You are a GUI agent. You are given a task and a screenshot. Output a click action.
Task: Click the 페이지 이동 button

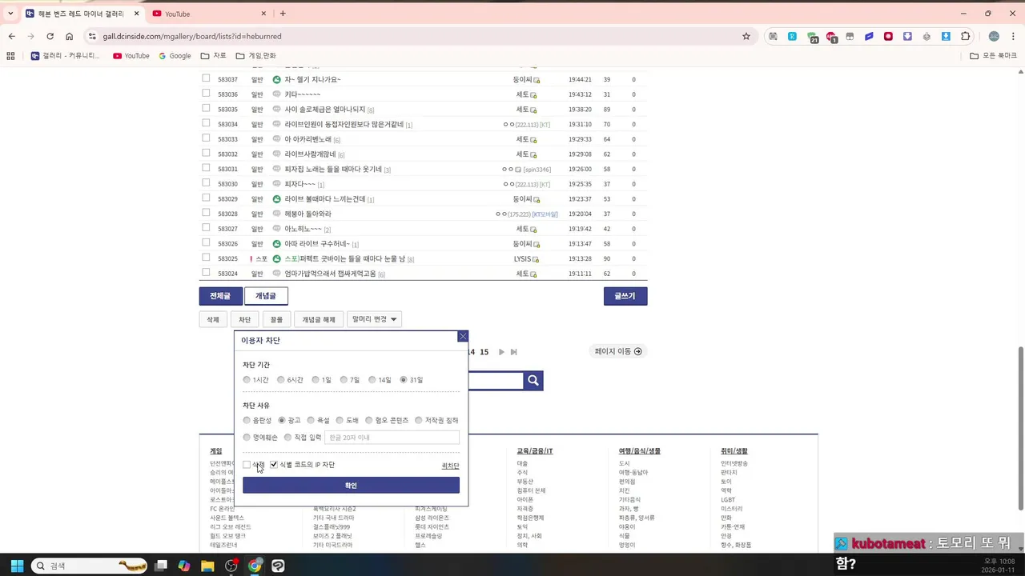click(618, 351)
